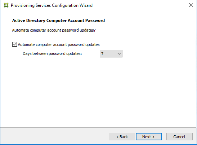This screenshot has width=197, height=145.
Task: Click the 'Provisioning Services Configuration Wizard' title text
Action: tap(52, 5)
